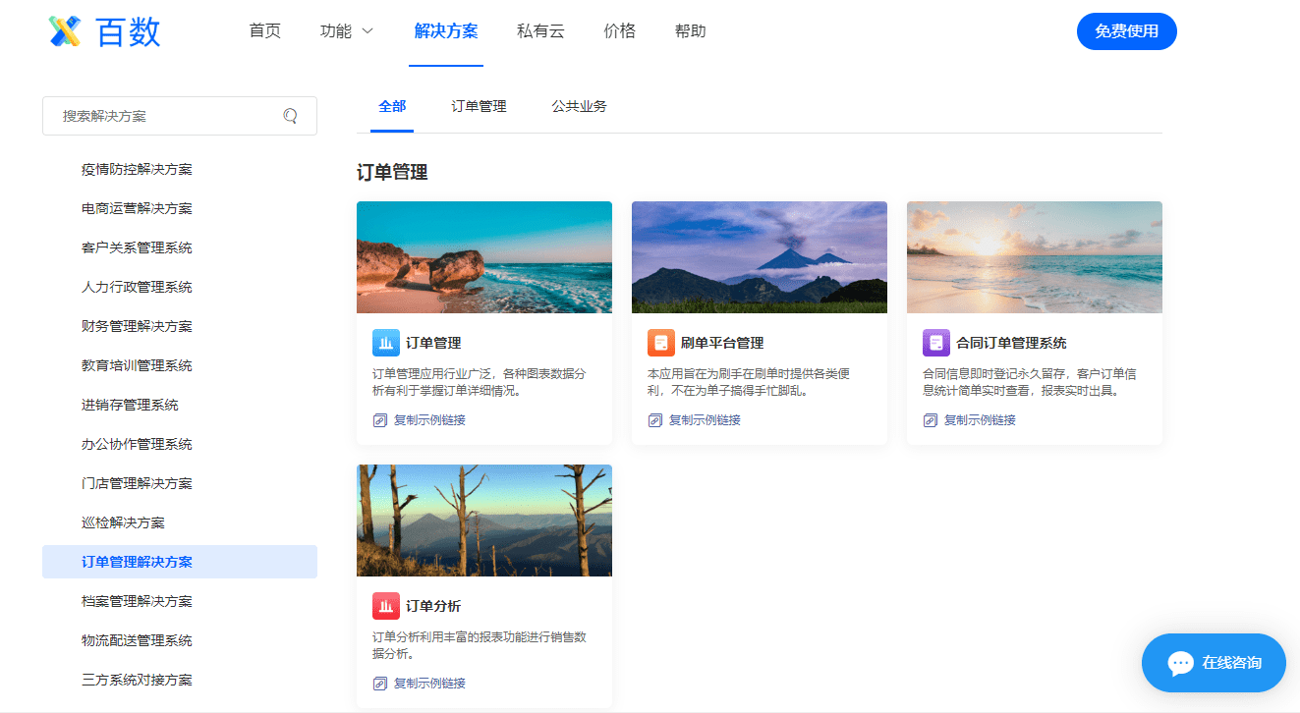Click description starting 本应用旨在为刷手
Image resolution: width=1300 pixels, height=713 pixels.
[x=749, y=382]
